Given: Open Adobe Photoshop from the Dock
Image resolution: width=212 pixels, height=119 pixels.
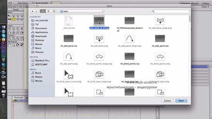Looking at the screenshot, I should point(4,52).
